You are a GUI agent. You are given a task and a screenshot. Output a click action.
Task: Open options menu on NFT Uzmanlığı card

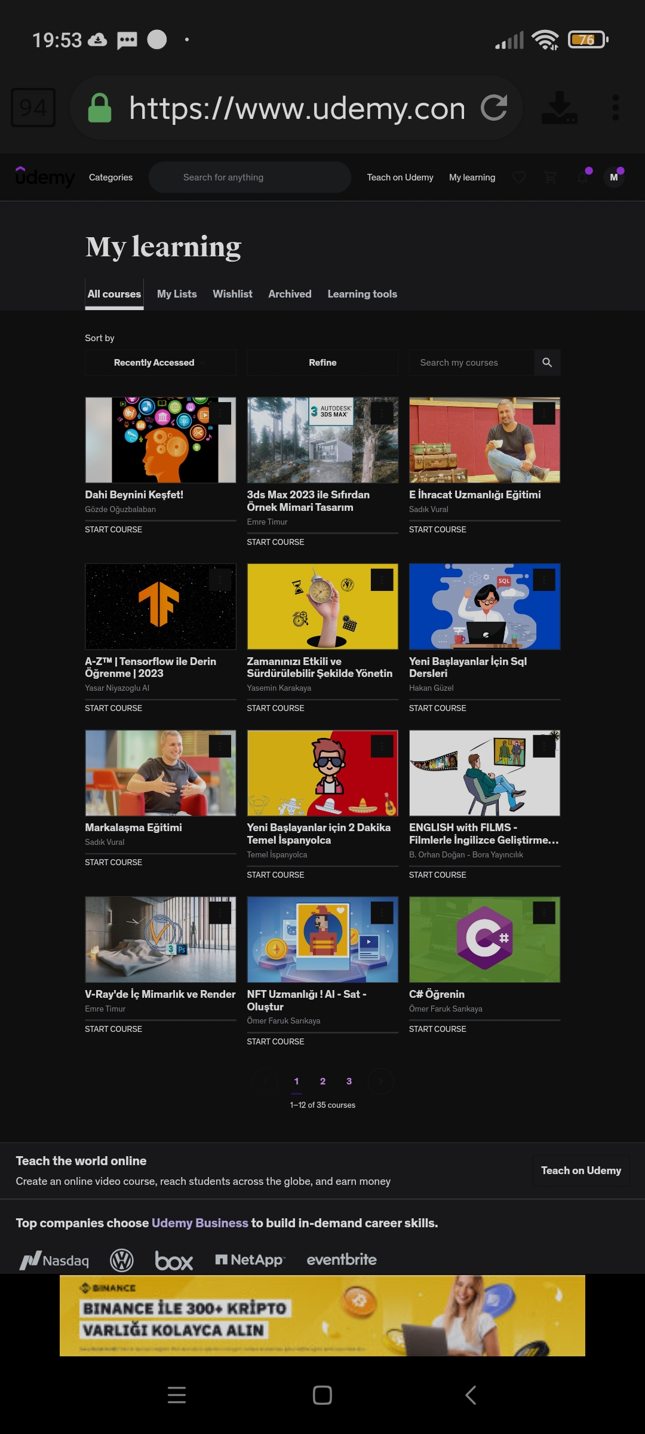[x=382, y=912]
